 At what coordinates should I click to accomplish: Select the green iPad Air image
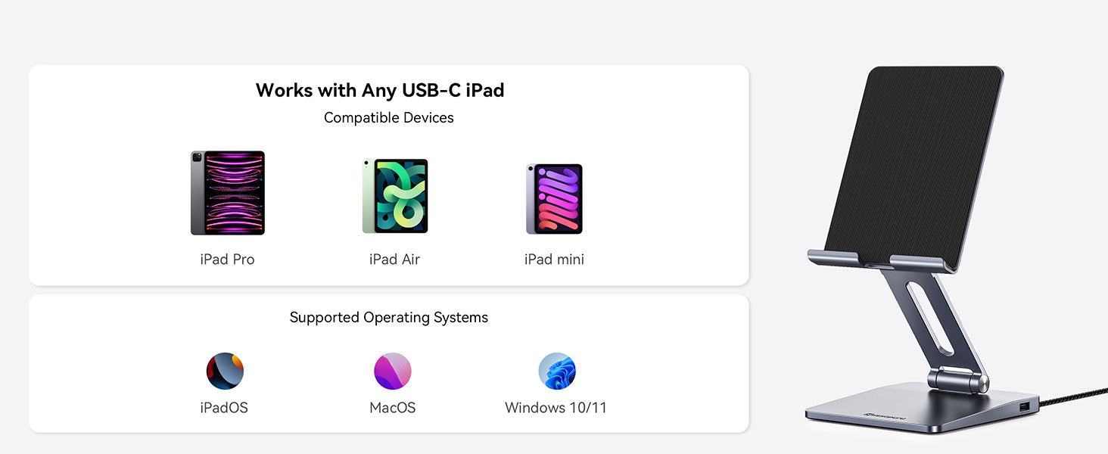[395, 196]
